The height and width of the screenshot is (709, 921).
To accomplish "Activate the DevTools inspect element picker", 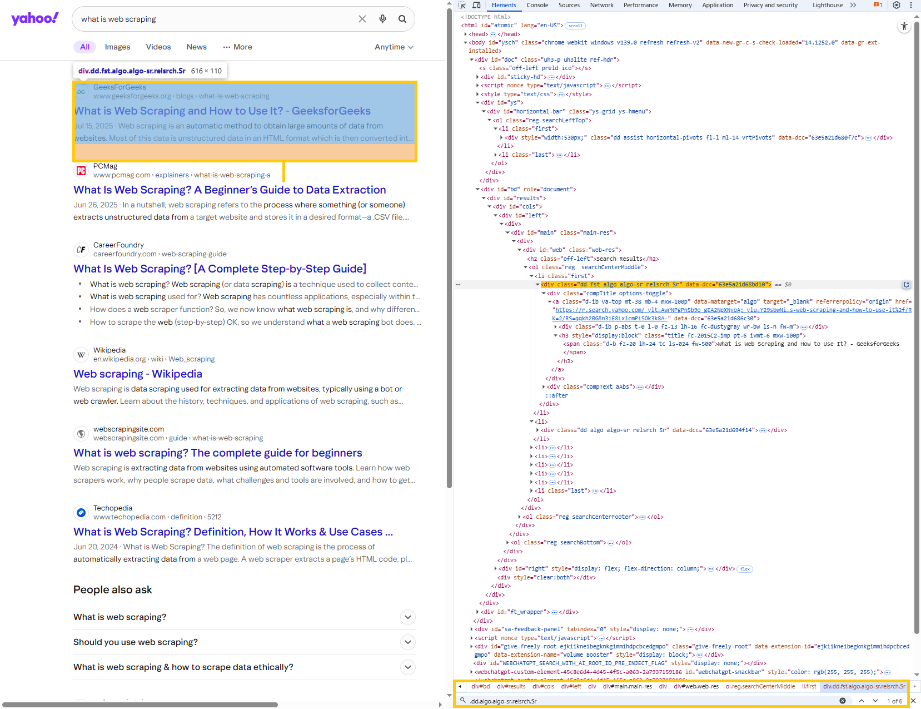I will 462,5.
